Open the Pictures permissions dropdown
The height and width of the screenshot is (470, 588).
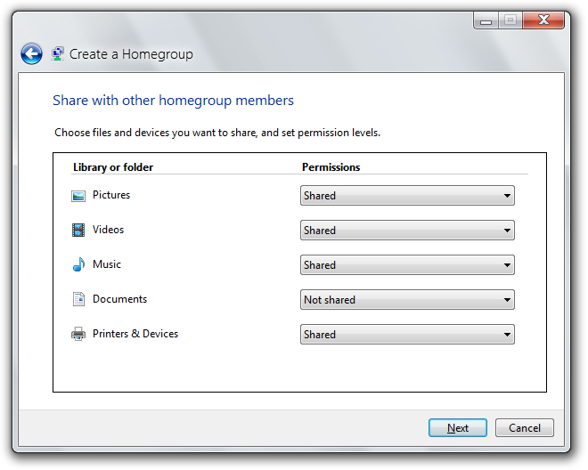click(x=407, y=196)
